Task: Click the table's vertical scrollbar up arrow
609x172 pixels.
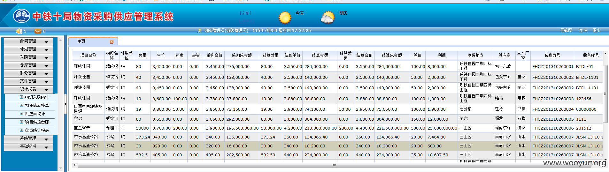Action: coord(605,54)
